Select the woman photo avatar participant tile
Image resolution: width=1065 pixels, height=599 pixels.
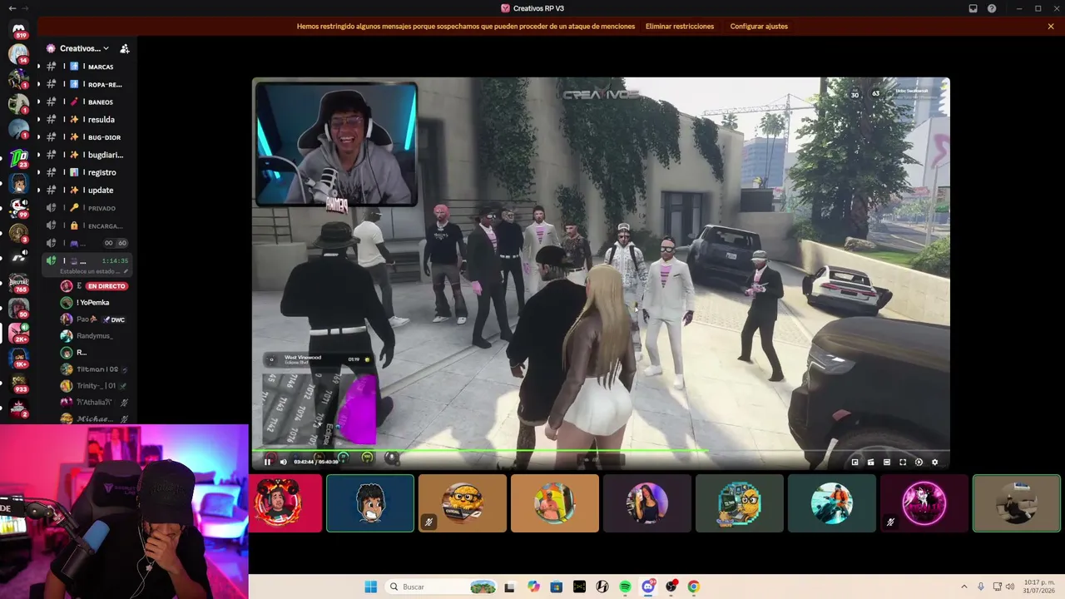(647, 503)
